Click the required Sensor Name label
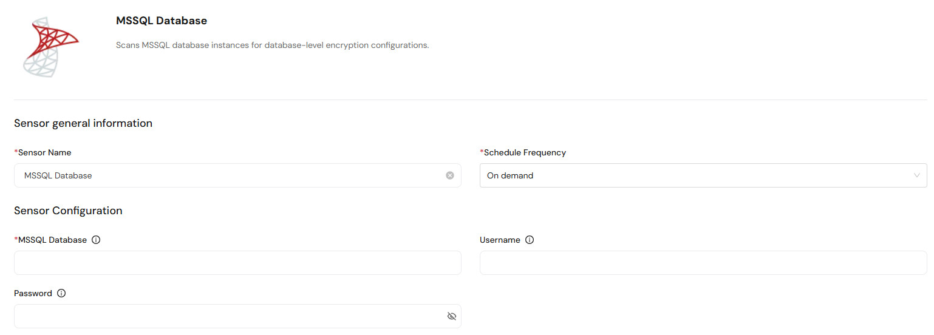Viewport: 934px width, 335px height. [x=43, y=152]
